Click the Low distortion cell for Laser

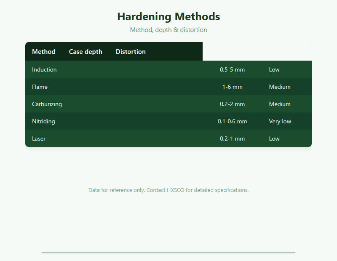(274, 138)
